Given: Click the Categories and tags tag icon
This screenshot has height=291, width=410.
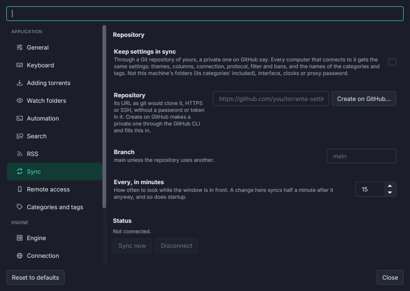Looking at the screenshot, I should point(20,207).
